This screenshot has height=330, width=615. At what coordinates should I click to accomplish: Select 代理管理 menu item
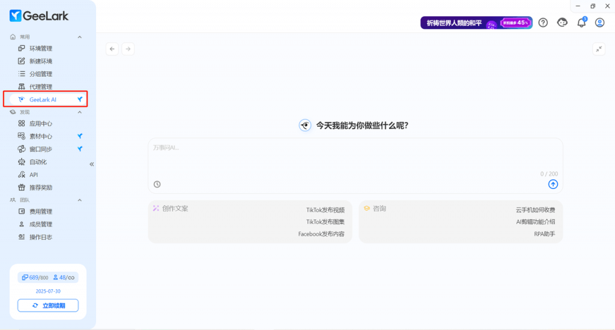tap(41, 87)
